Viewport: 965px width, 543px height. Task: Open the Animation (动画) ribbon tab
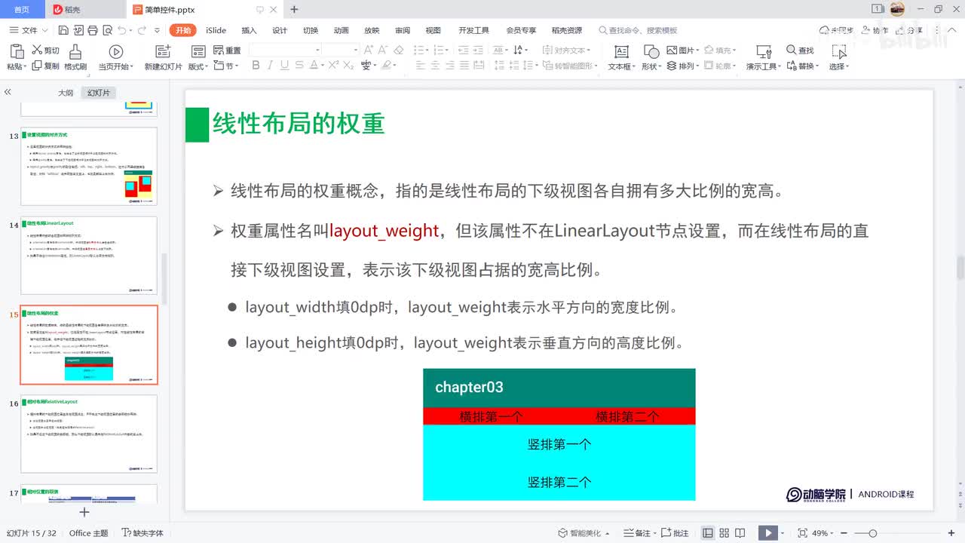(342, 30)
